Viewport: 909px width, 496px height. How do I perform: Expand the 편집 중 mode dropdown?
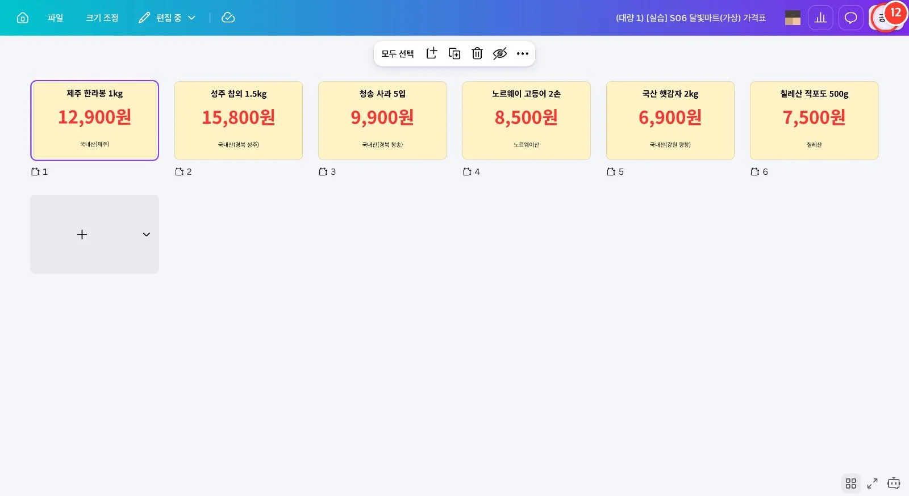point(167,18)
